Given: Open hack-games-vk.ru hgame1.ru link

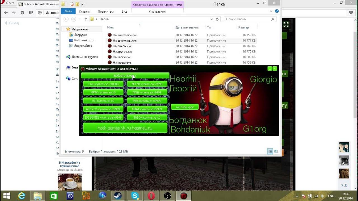Looking at the screenshot, I should point(125,128).
